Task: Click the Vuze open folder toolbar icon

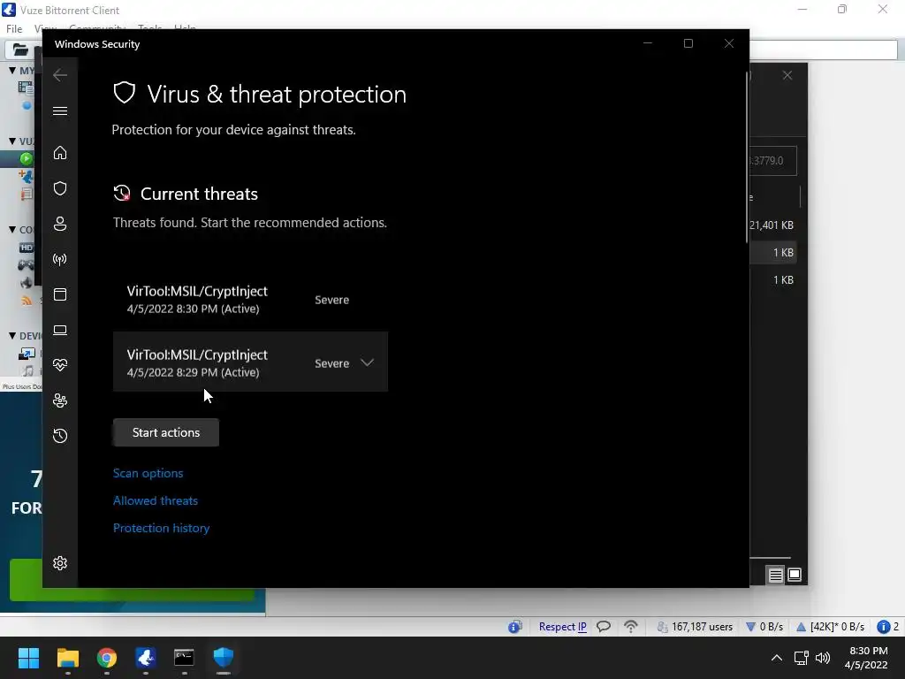Action: [20, 50]
